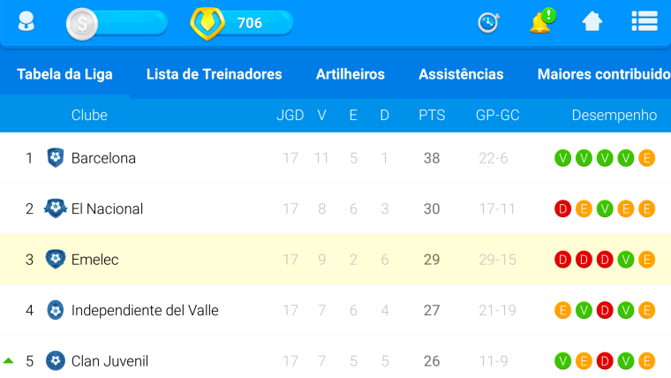Open the manager profile icon
Image resolution: width=671 pixels, height=378 pixels.
coord(26,22)
